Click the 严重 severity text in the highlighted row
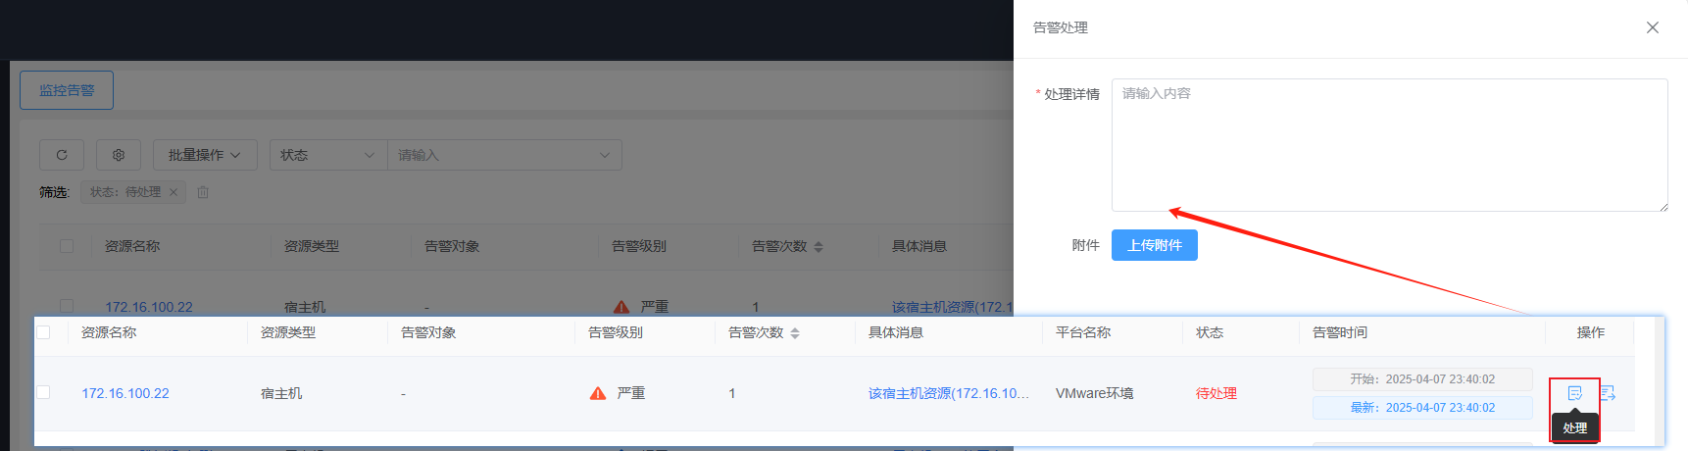This screenshot has width=1688, height=451. [x=631, y=393]
